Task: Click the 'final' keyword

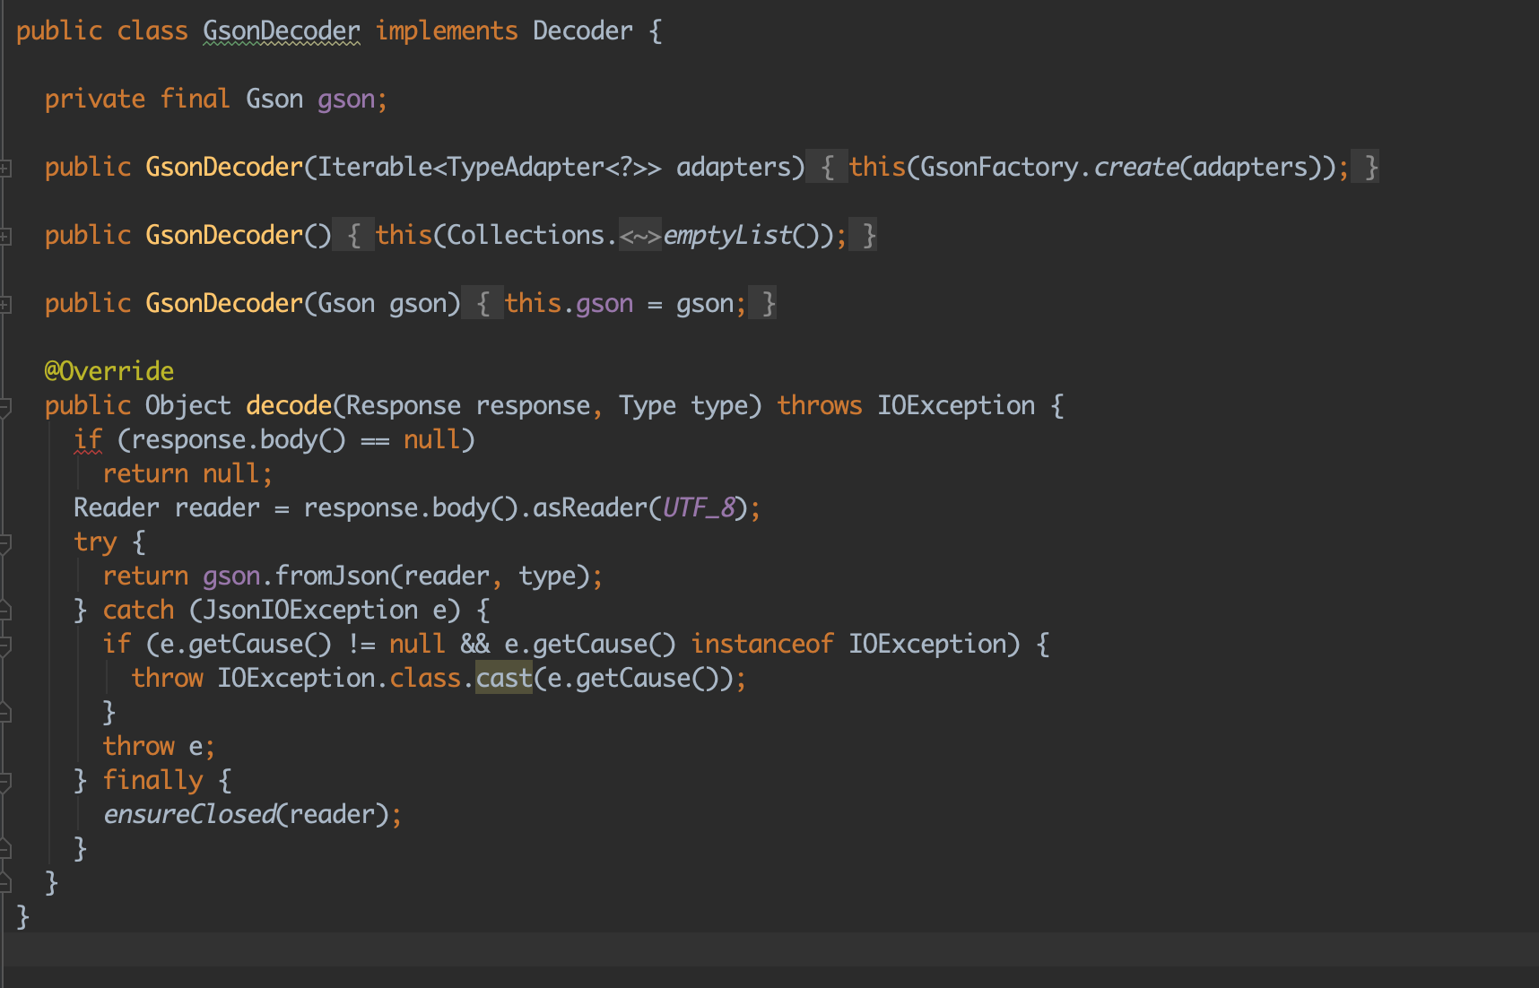Action: pyautogui.click(x=196, y=100)
